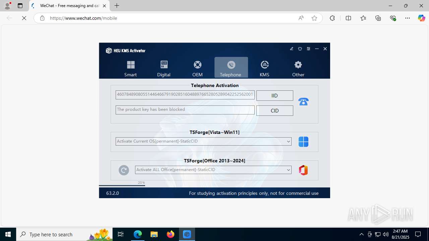
Task: Minimize the HEU KMS Activator window
Action: click(317, 49)
